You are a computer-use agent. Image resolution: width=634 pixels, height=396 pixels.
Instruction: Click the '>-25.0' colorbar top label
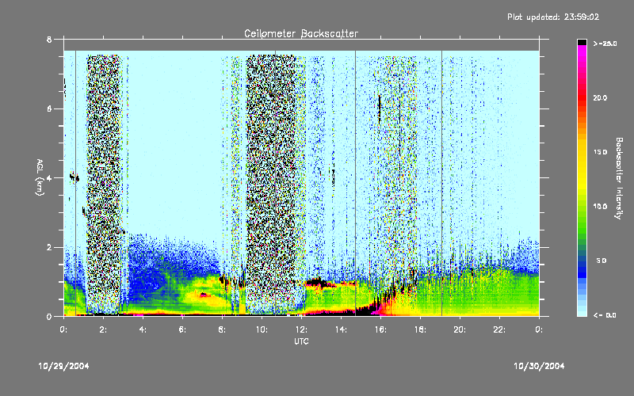605,44
